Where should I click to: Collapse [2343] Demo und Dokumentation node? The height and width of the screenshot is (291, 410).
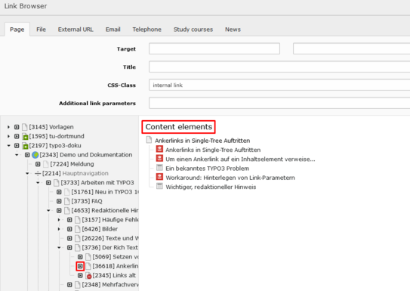click(x=17, y=155)
